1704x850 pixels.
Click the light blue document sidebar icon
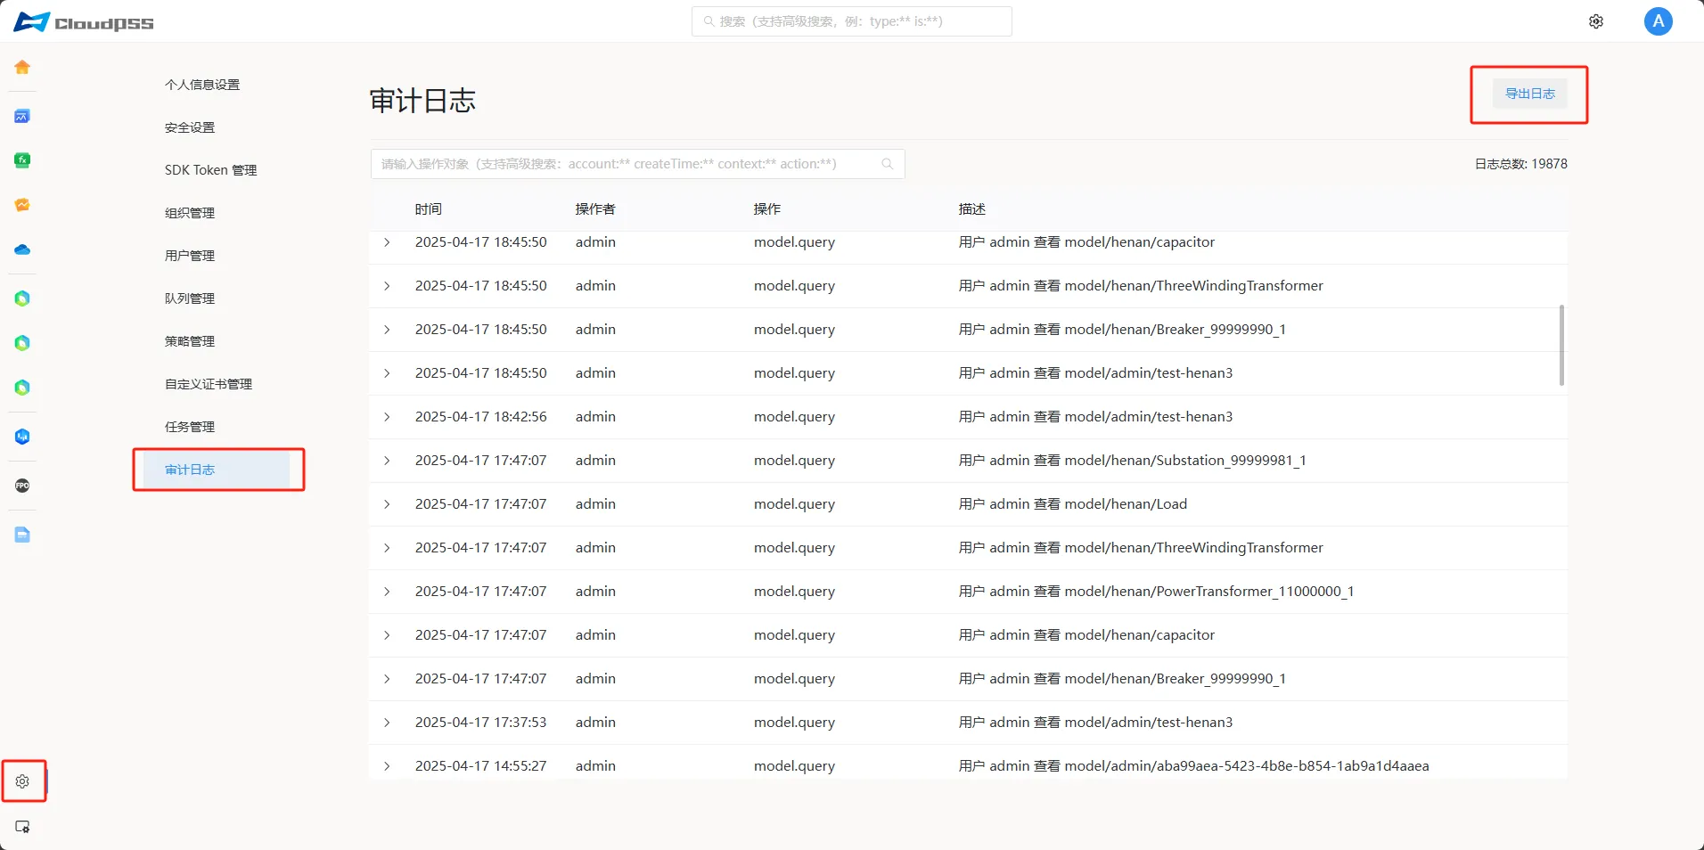coord(22,535)
